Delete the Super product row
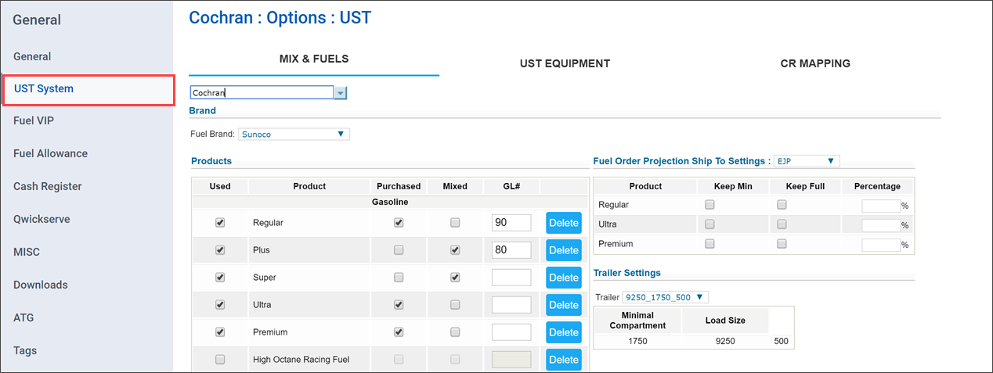The width and height of the screenshot is (993, 373). [x=563, y=278]
